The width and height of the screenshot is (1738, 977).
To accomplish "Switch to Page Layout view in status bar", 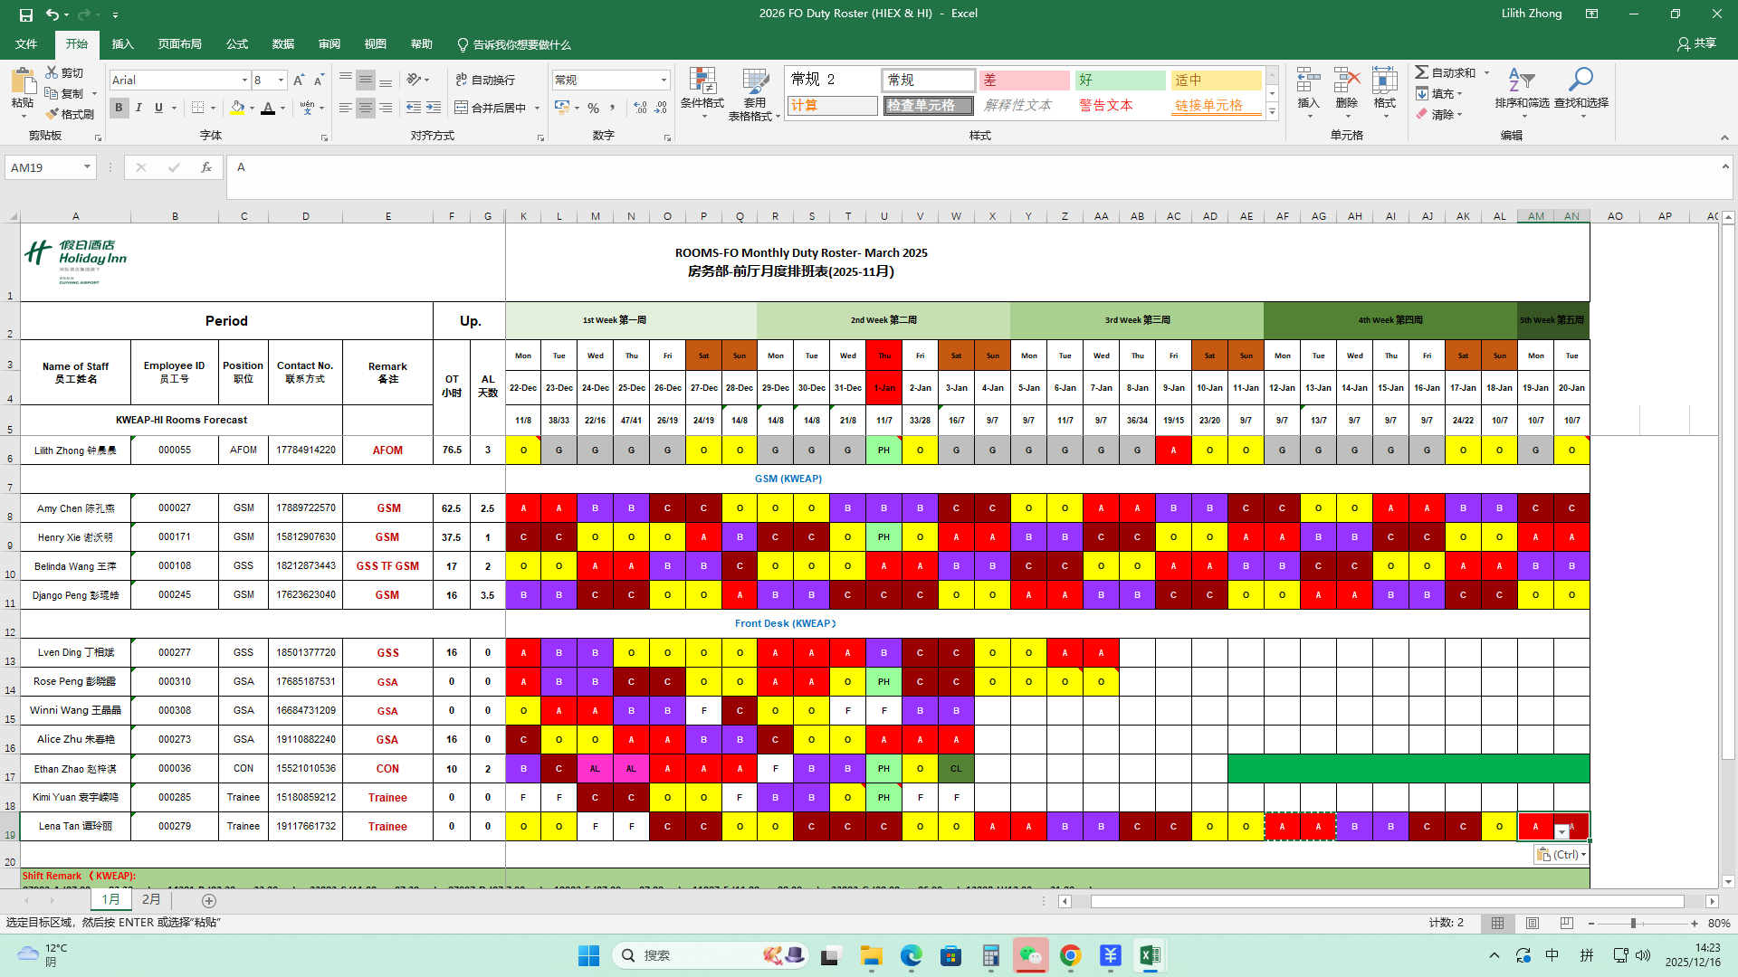I will [x=1532, y=924].
